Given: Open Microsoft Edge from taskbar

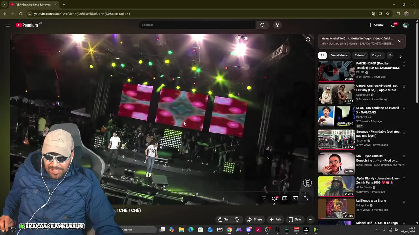Looking at the screenshot, I should (191, 230).
